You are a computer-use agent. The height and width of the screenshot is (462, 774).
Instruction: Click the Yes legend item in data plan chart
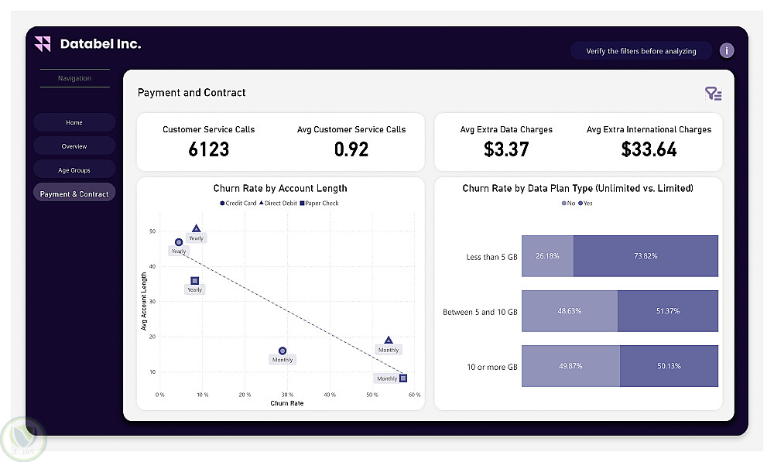tap(585, 203)
